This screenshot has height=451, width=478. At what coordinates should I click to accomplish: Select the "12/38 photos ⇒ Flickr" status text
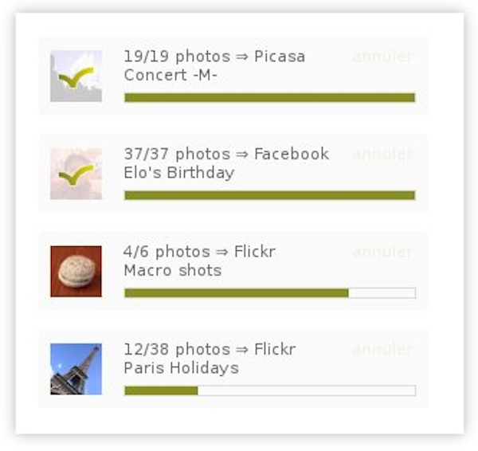pos(210,349)
